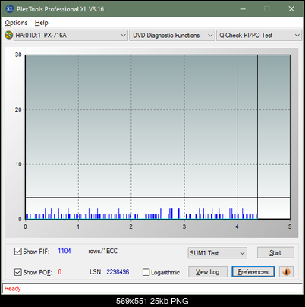Click the vertical end marker line in the graph
The width and height of the screenshot is (305, 307).
point(257,137)
